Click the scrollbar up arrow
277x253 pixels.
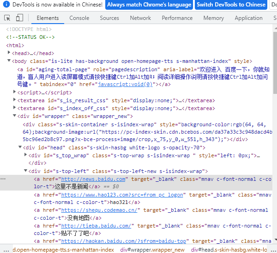pos(276,28)
